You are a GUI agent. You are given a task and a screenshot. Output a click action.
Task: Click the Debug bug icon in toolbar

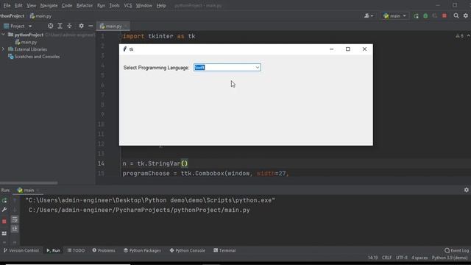[x=425, y=15]
